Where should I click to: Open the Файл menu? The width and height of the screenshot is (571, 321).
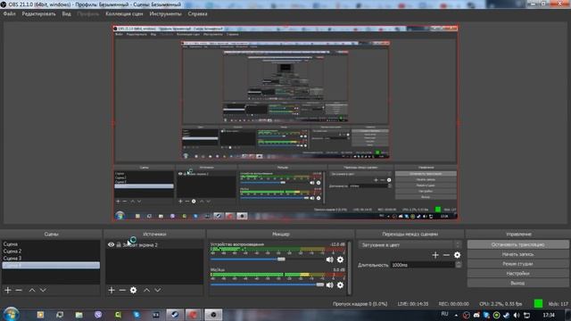[x=10, y=14]
